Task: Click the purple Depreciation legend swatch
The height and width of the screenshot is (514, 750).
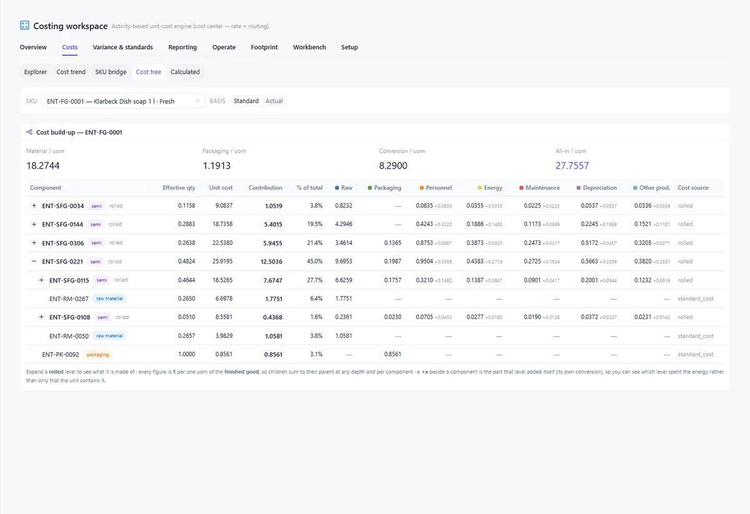Action: [579, 187]
